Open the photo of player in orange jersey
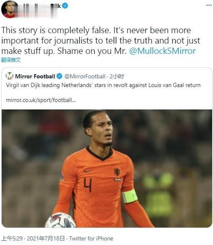This screenshot has width=213, height=245. point(107,168)
